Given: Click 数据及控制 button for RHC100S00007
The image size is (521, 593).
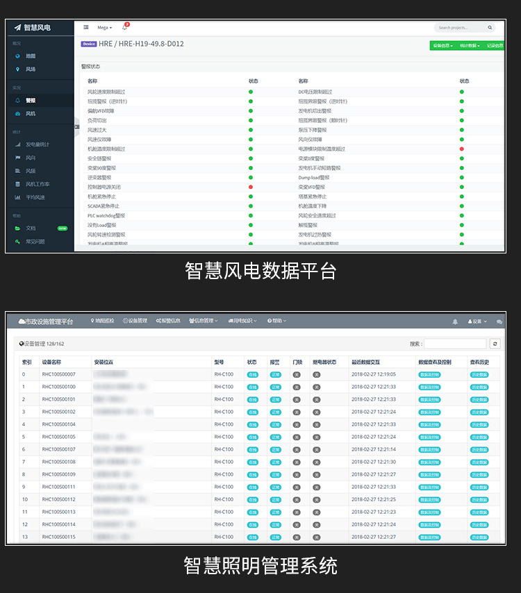Looking at the screenshot, I should pos(429,374).
